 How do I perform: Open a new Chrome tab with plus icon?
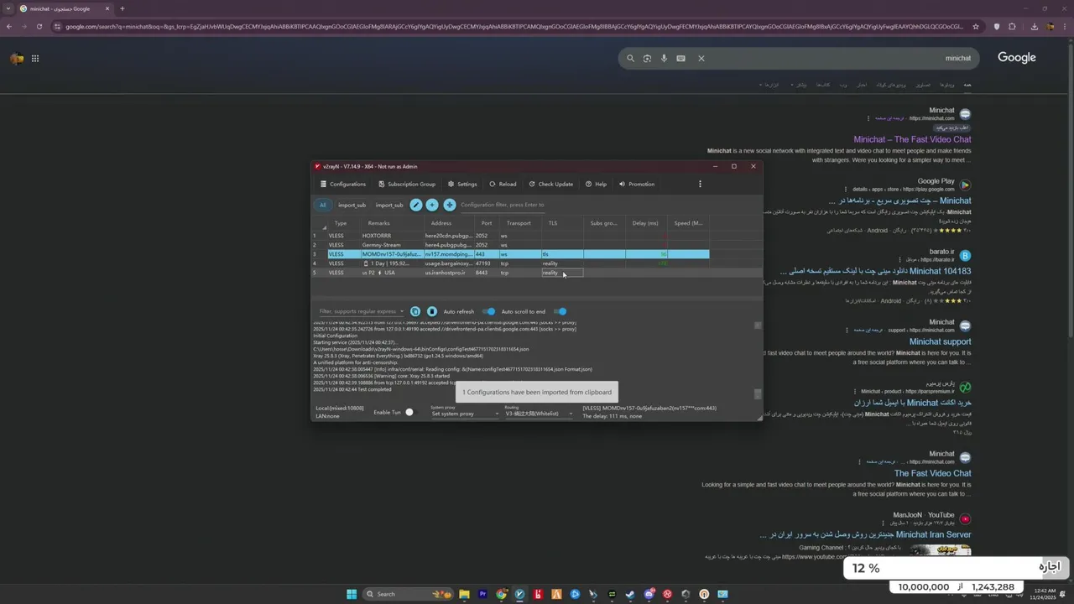[x=122, y=8]
